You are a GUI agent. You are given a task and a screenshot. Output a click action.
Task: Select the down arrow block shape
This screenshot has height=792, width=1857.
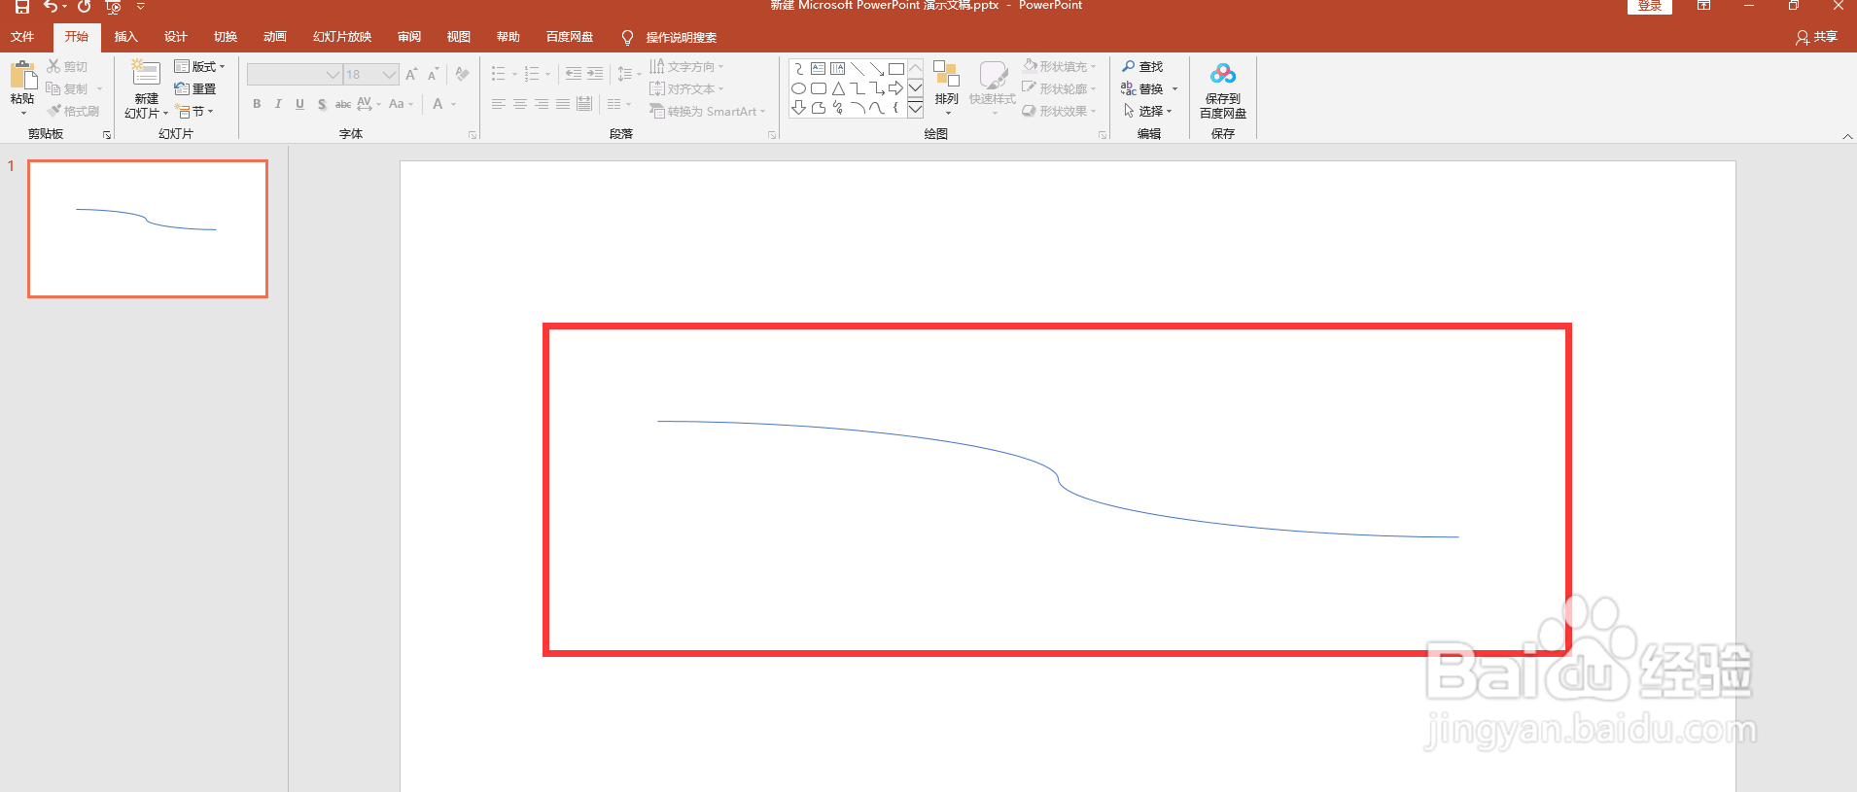tap(798, 107)
